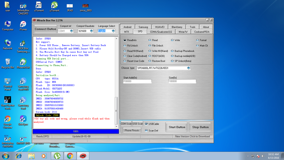Open Windows Explorer folder in taskbar
Screen dimensions: 284x160
31,156
